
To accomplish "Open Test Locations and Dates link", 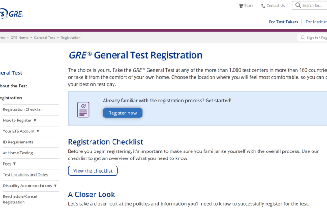I will coord(26,175).
